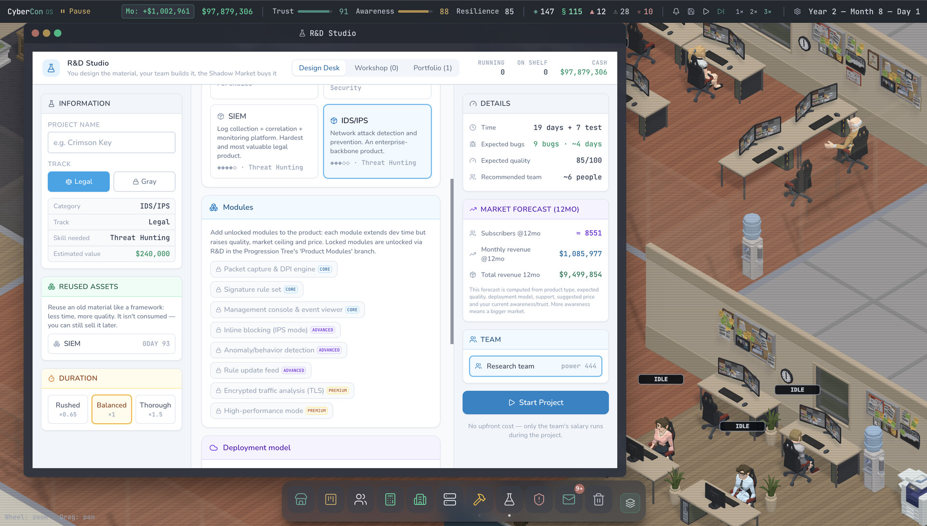Screen dimensions: 927x526
Task: Switch to the Design Desk tab
Action: (x=319, y=68)
